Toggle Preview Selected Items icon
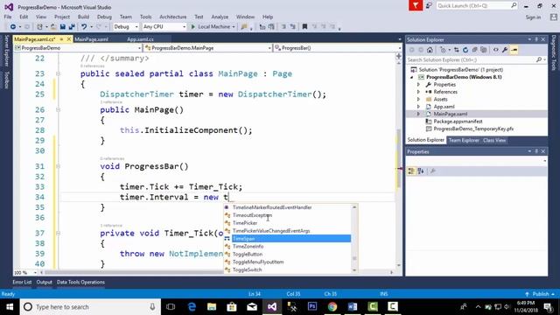The height and width of the screenshot is (315, 560). [514, 50]
